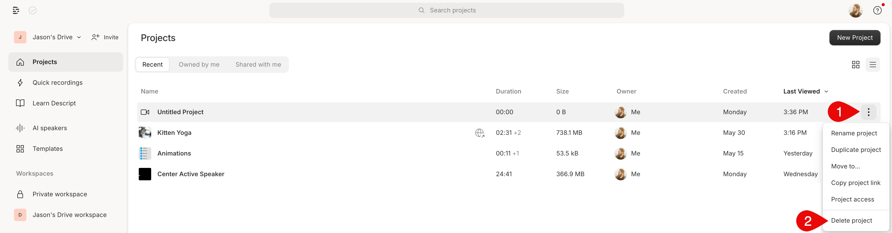The height and width of the screenshot is (233, 892).
Task: Open the user profile avatar
Action: [x=855, y=10]
